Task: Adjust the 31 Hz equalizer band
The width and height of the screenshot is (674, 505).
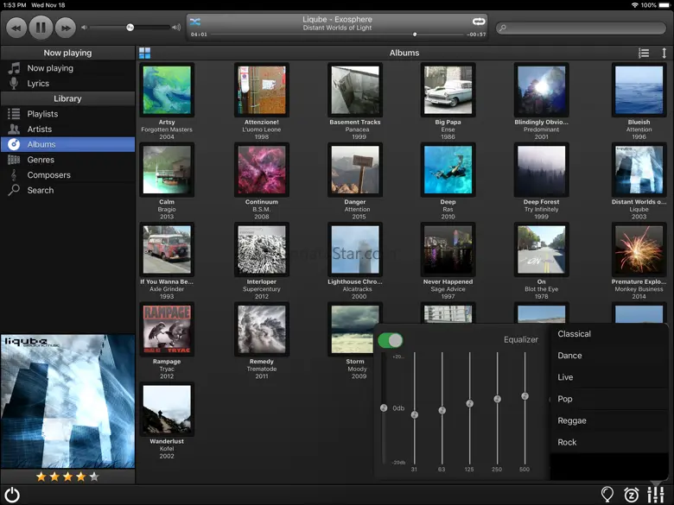Action: (415, 415)
